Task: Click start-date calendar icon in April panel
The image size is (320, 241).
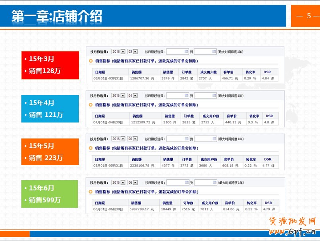Action: click(x=186, y=95)
